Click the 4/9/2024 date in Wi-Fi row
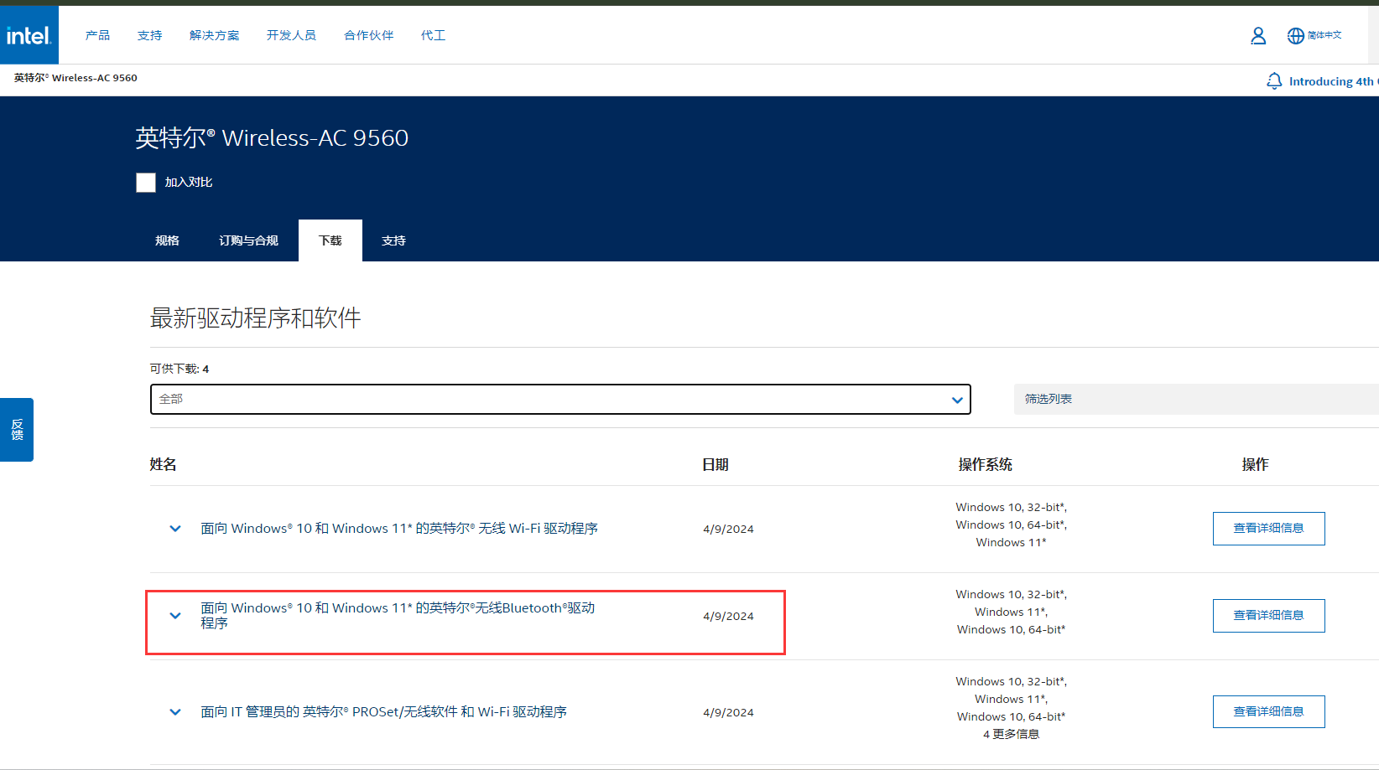 click(x=729, y=530)
